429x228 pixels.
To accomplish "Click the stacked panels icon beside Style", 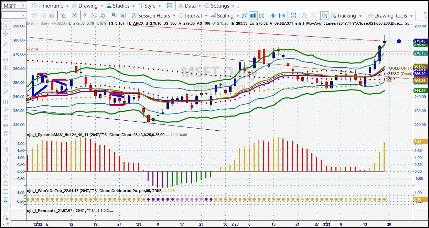I will [169, 6].
